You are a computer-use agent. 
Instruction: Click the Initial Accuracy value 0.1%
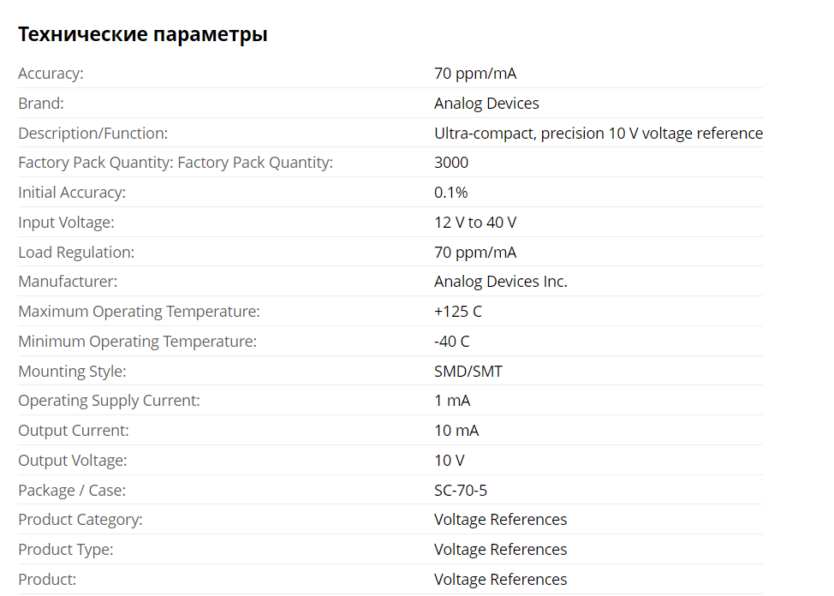click(450, 192)
